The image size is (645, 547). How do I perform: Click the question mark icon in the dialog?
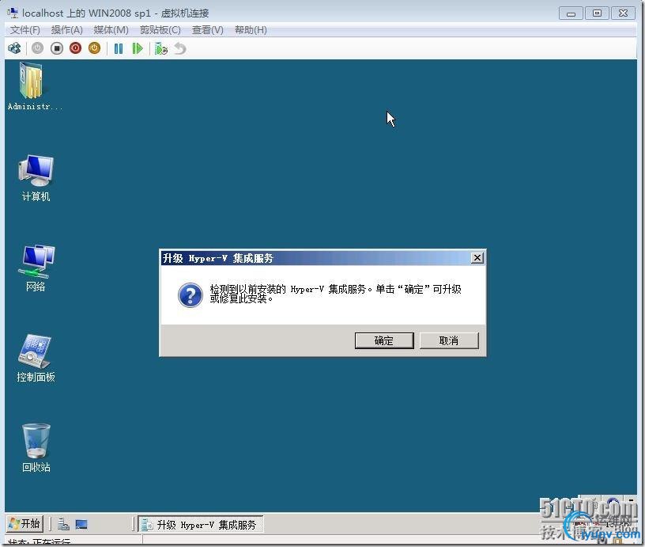coord(190,295)
